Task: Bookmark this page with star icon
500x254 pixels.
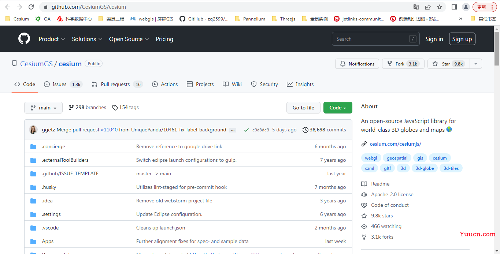Action: click(x=440, y=7)
